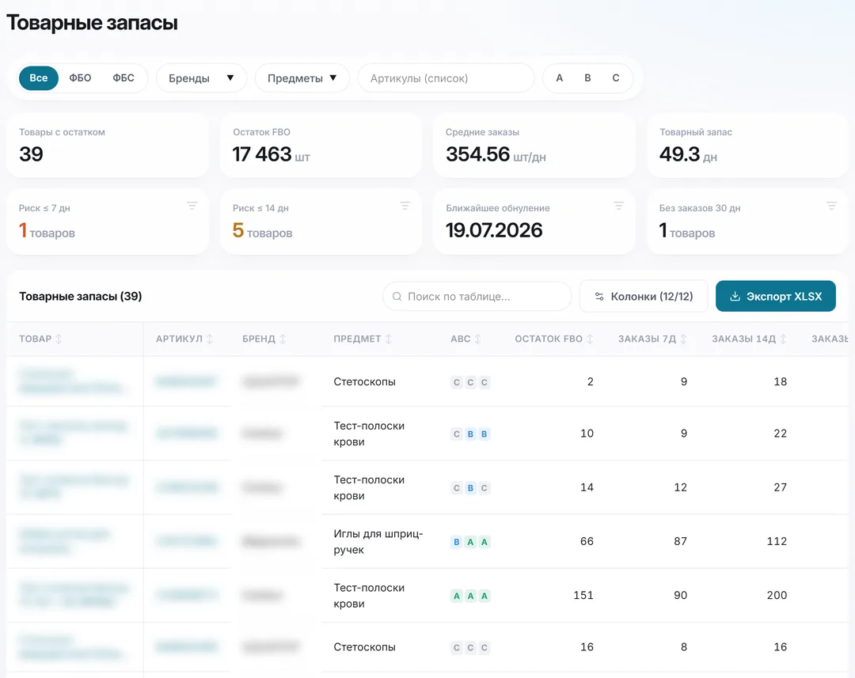Toggle ABC filter letter A

point(560,78)
